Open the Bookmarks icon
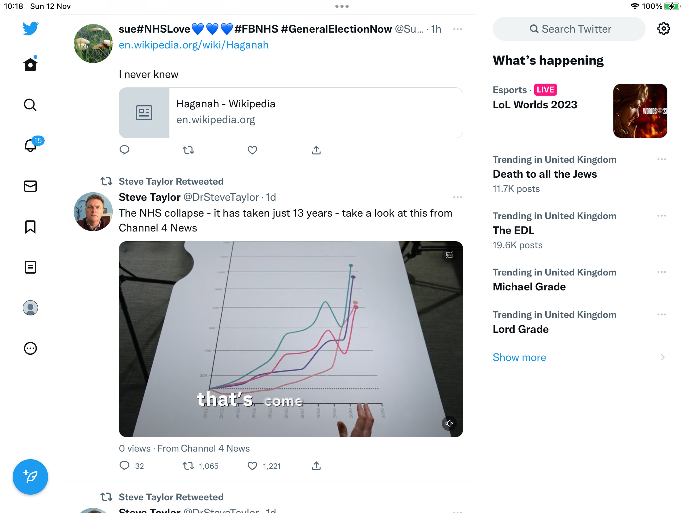This screenshot has width=684, height=513. (x=30, y=227)
